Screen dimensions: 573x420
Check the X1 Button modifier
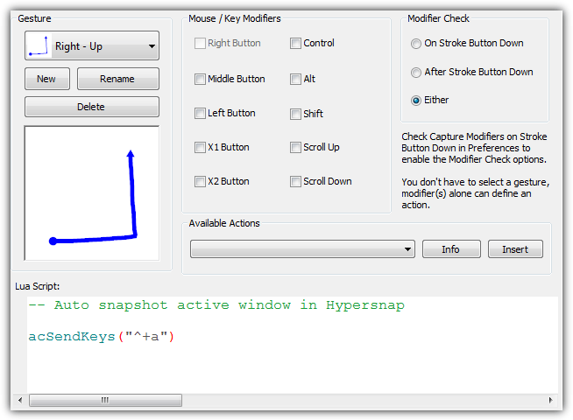point(200,148)
